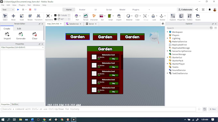Switch to the Avatar ribbon tab
The height and width of the screenshot is (122, 218).
pyautogui.click(x=82, y=10)
